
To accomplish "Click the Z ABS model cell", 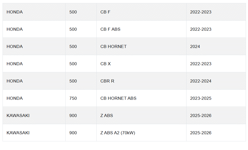I will point(107,115).
